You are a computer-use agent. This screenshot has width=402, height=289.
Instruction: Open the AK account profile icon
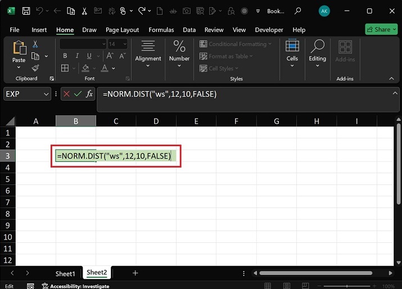tap(324, 11)
